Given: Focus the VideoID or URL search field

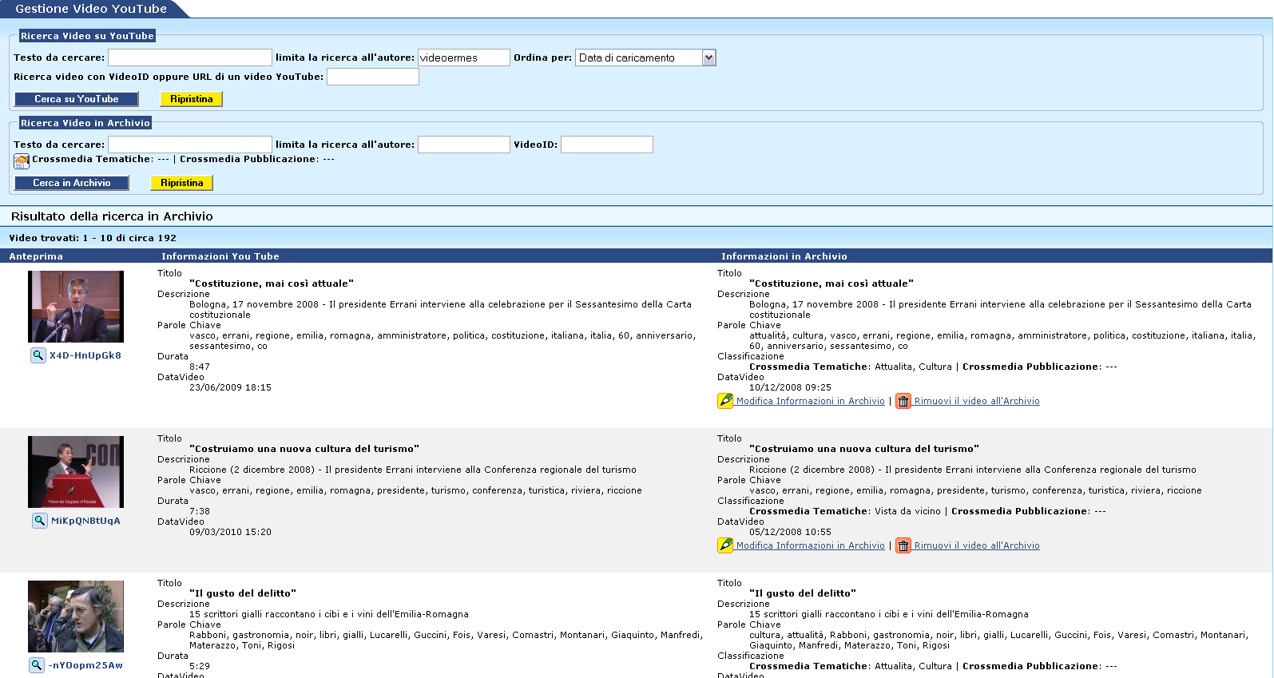Looking at the screenshot, I should coord(373,77).
